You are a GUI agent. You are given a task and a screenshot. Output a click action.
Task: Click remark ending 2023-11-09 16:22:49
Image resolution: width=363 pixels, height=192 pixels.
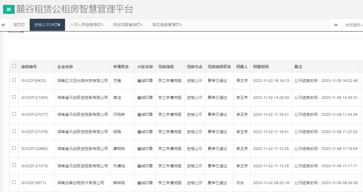[326, 81]
